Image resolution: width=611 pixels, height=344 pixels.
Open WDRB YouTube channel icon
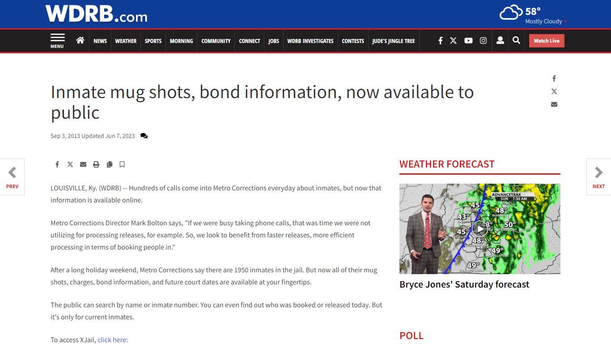point(468,41)
